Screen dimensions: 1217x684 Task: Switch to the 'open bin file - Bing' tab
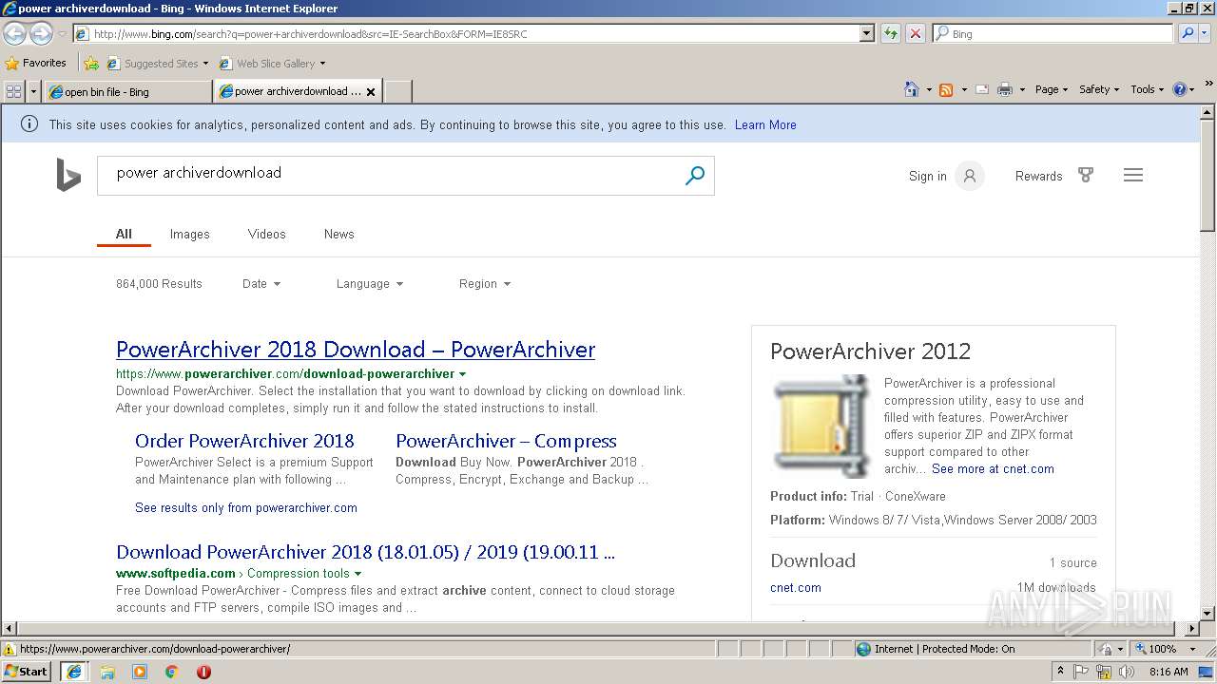(128, 92)
